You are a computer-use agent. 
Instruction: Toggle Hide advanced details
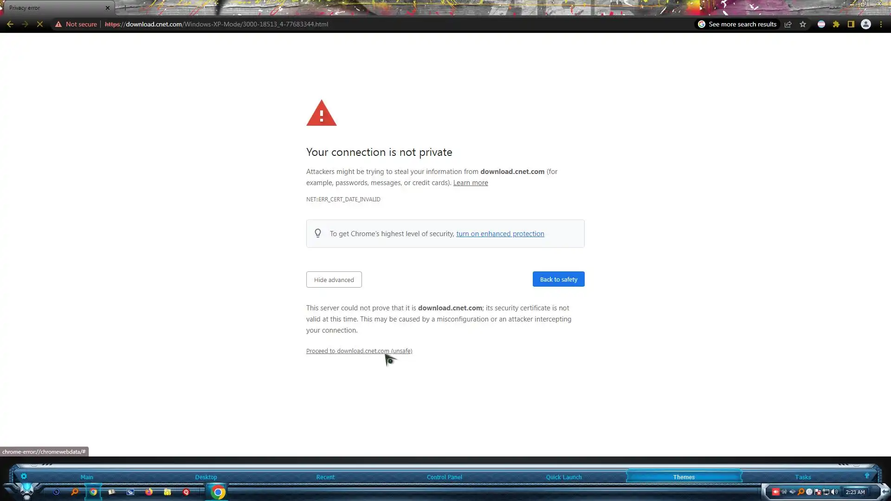[x=334, y=280]
